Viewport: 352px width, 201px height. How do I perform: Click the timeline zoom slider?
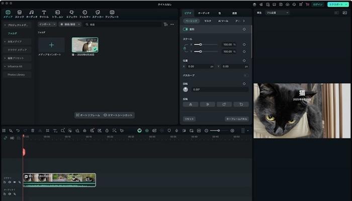tap(219, 130)
